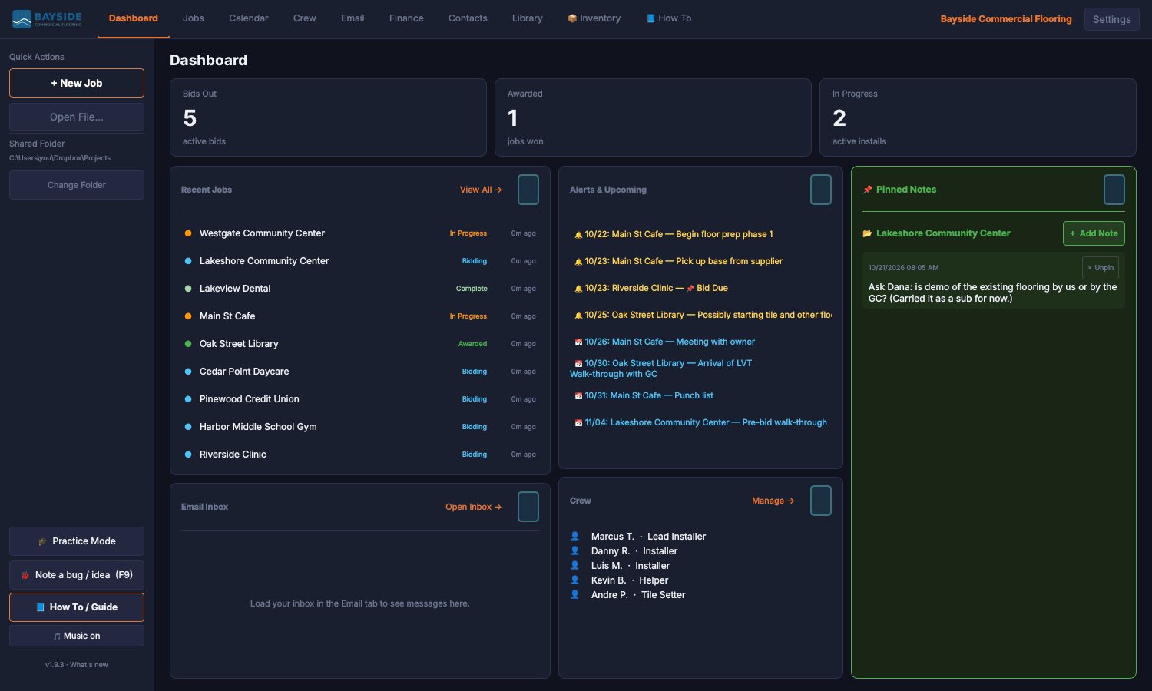Select the Bids Out stat card
1152x691 pixels.
click(x=328, y=117)
